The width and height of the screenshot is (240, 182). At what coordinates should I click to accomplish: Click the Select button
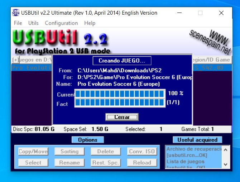click(x=33, y=163)
